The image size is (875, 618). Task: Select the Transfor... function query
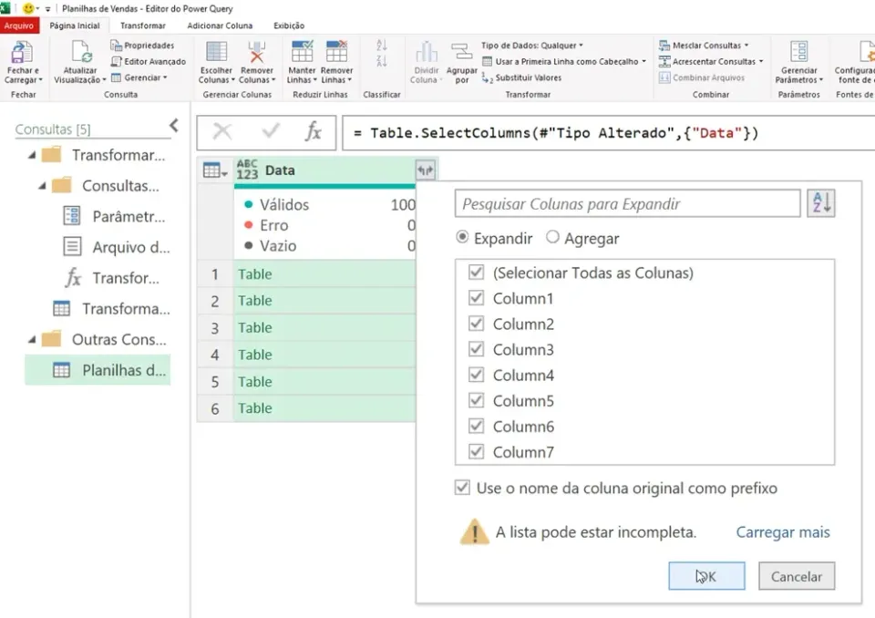[x=111, y=277]
